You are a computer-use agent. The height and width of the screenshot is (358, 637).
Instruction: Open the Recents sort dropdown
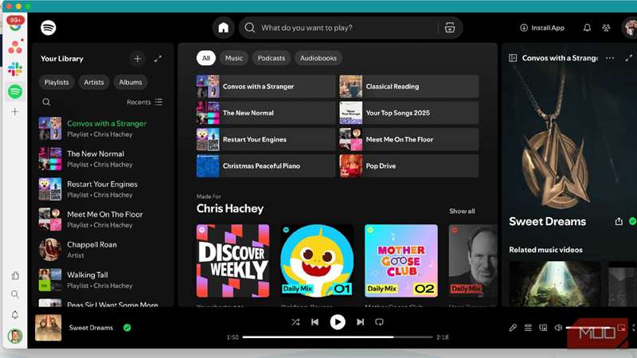145,102
